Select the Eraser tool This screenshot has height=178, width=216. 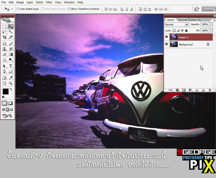click(x=4, y=54)
